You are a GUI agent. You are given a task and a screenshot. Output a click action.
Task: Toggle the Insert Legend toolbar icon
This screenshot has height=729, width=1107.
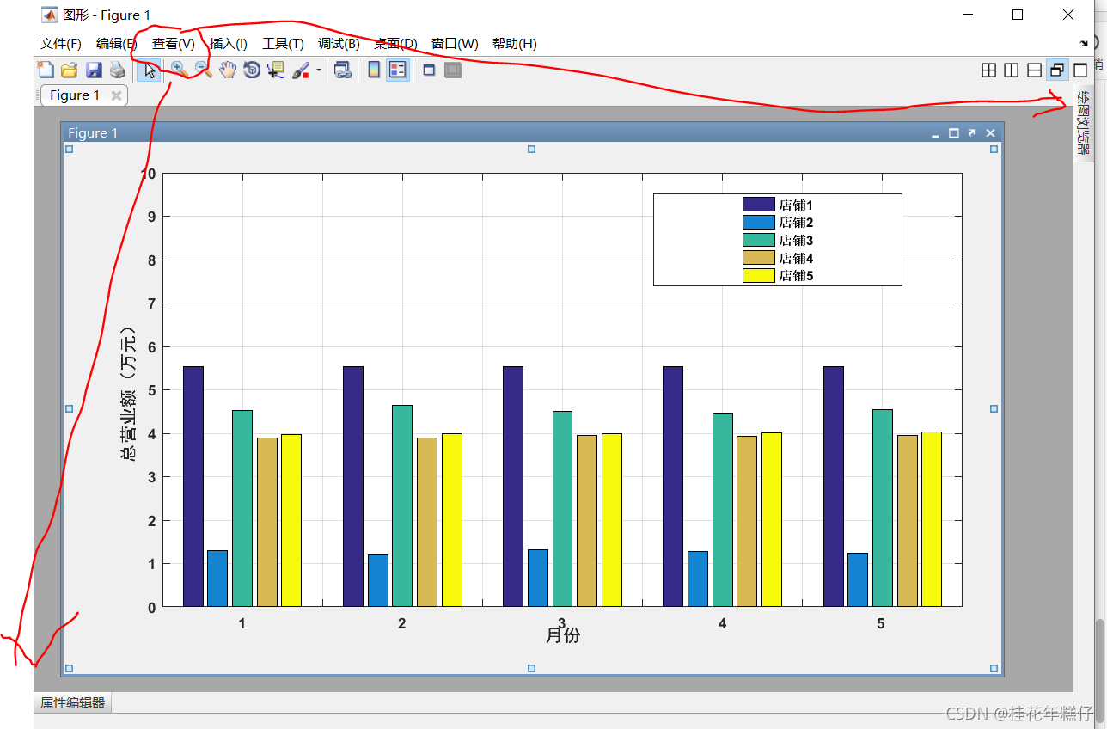tap(398, 70)
